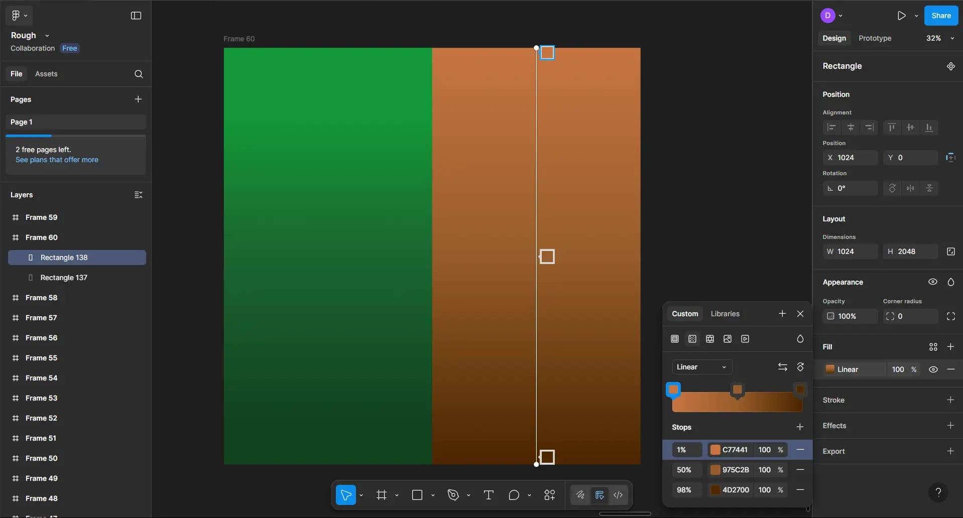Switch to the Prototype tab
This screenshot has width=963, height=518.
pos(875,38)
